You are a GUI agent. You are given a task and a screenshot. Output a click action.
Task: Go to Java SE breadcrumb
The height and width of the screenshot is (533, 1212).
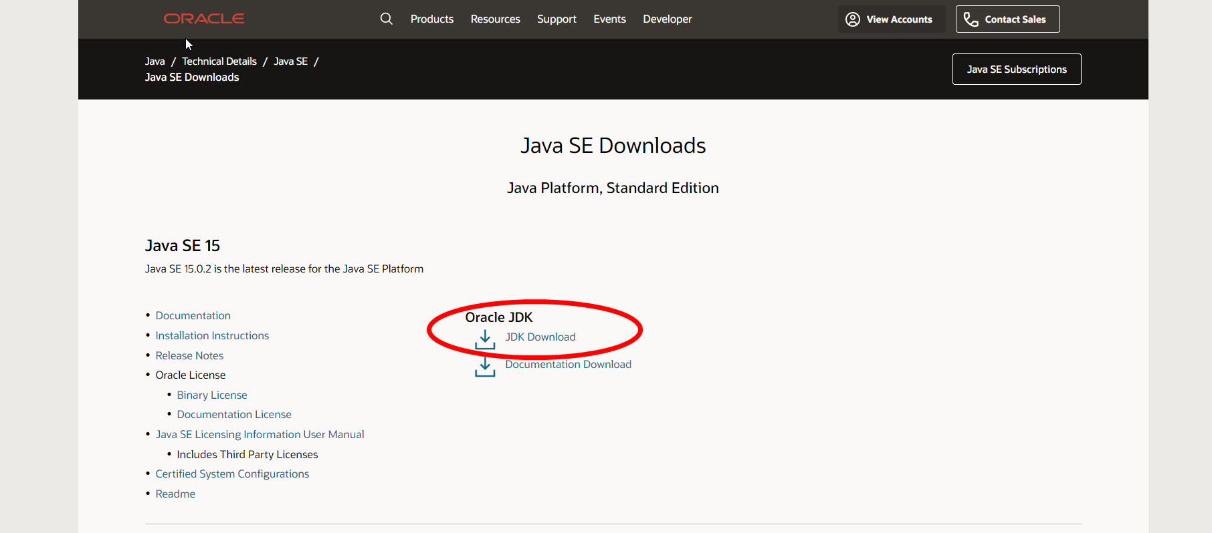291,61
